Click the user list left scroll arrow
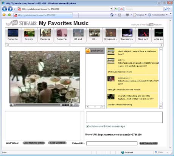174x156 pixels. pos(87,107)
